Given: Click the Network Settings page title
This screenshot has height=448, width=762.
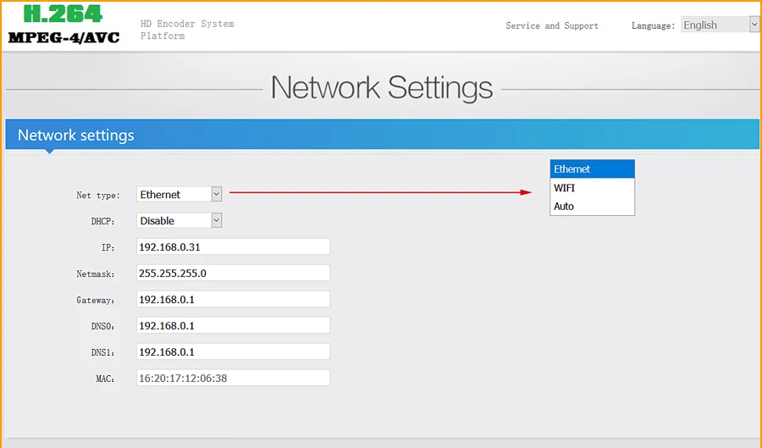Looking at the screenshot, I should click(382, 88).
